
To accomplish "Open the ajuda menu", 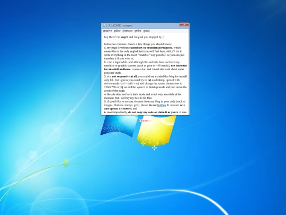I will [147, 31].
